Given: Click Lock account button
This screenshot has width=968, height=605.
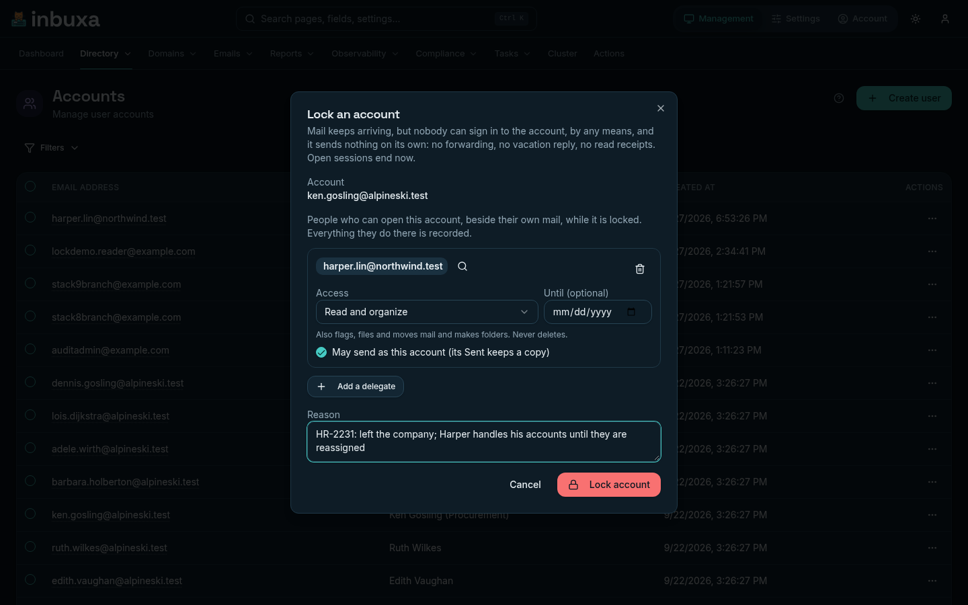Looking at the screenshot, I should pos(609,485).
